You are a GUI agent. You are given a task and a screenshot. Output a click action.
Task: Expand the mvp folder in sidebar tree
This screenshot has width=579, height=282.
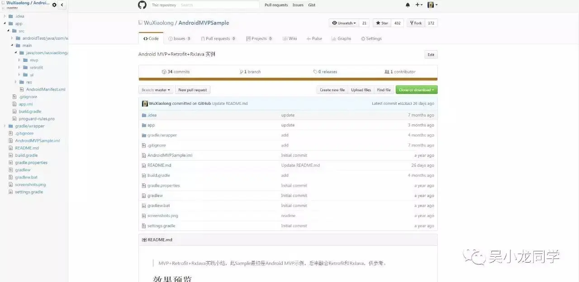pos(19,60)
